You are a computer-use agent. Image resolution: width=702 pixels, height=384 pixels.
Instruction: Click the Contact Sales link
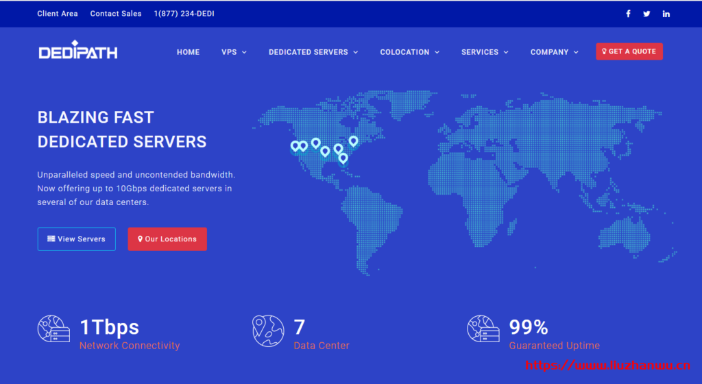(116, 14)
